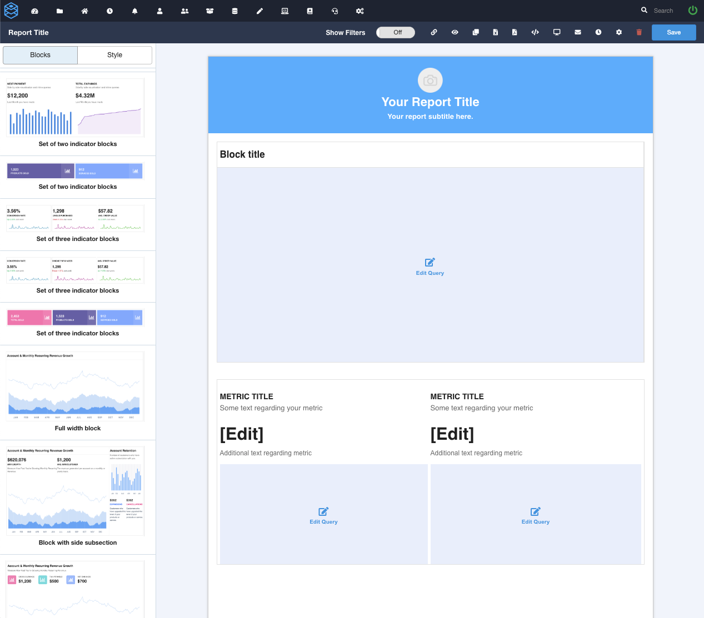Switch to the Style tab

pyautogui.click(x=115, y=55)
